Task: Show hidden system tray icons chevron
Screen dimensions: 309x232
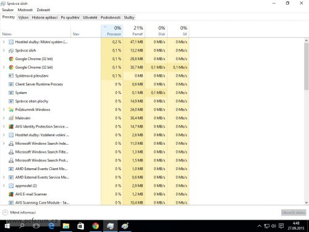Action: tap(260, 226)
